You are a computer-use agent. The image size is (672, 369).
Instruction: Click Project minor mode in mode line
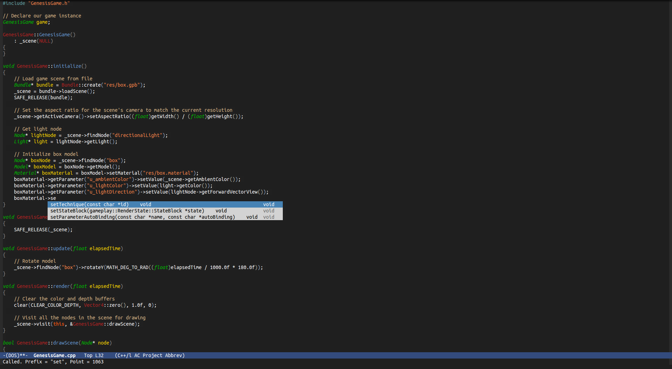point(153,355)
